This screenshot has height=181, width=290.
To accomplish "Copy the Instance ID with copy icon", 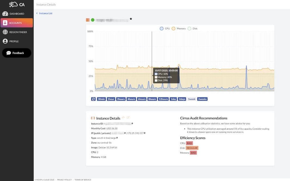I will (132, 124).
